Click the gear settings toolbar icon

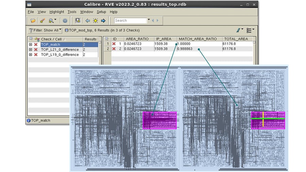point(65,20)
